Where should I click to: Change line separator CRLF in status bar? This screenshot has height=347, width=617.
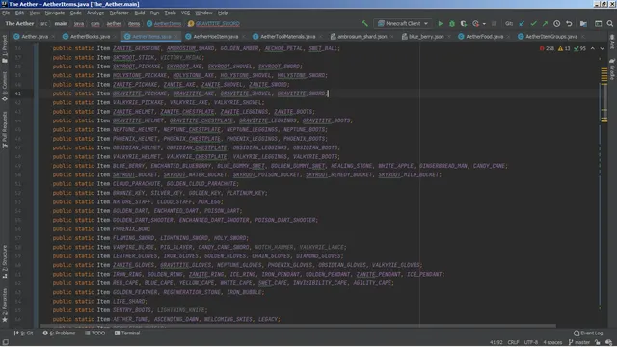(x=513, y=342)
